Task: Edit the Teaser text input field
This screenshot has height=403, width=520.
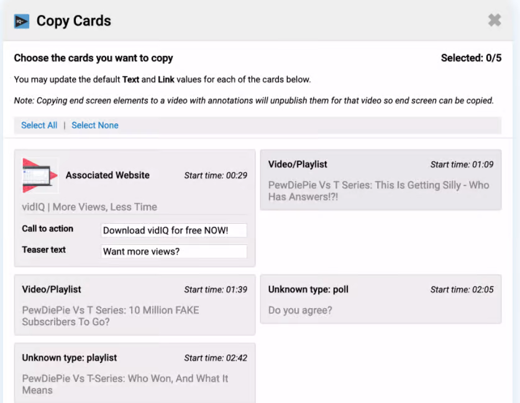Action: click(x=174, y=252)
